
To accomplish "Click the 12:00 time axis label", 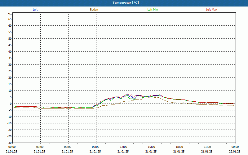I will [123, 147].
